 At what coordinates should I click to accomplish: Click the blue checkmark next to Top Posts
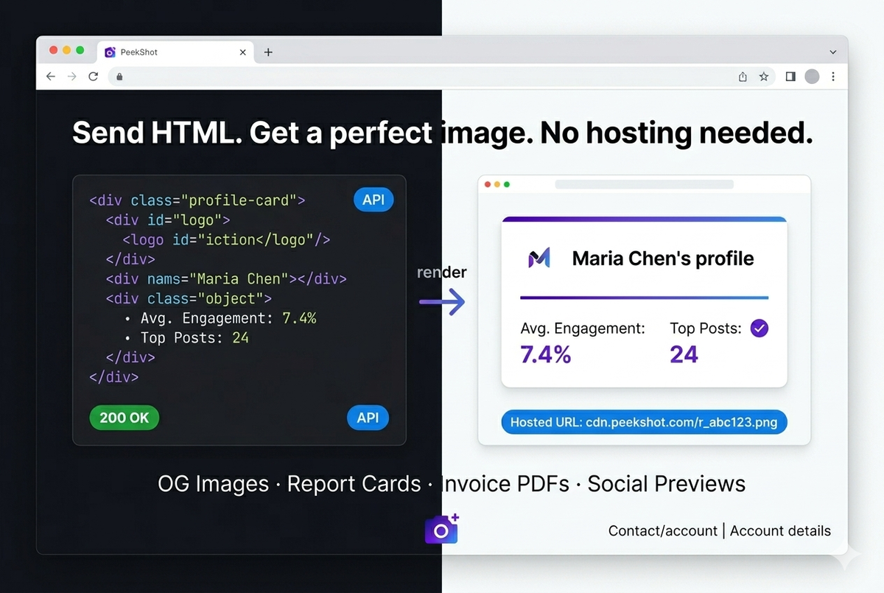(x=759, y=328)
